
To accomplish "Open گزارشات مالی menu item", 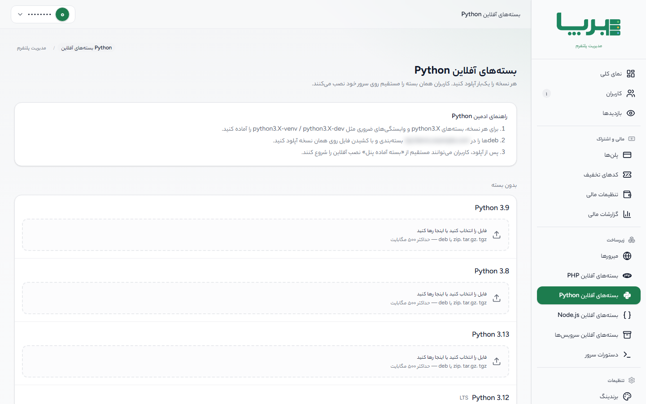I will click(589, 214).
